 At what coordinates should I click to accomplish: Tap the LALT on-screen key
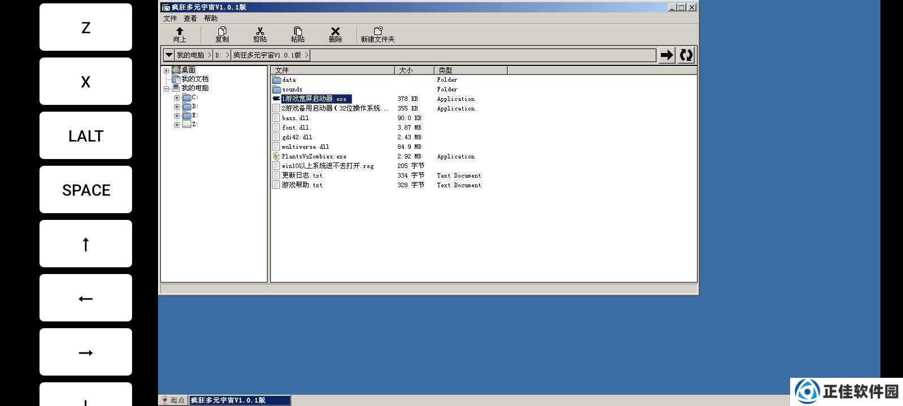point(86,135)
